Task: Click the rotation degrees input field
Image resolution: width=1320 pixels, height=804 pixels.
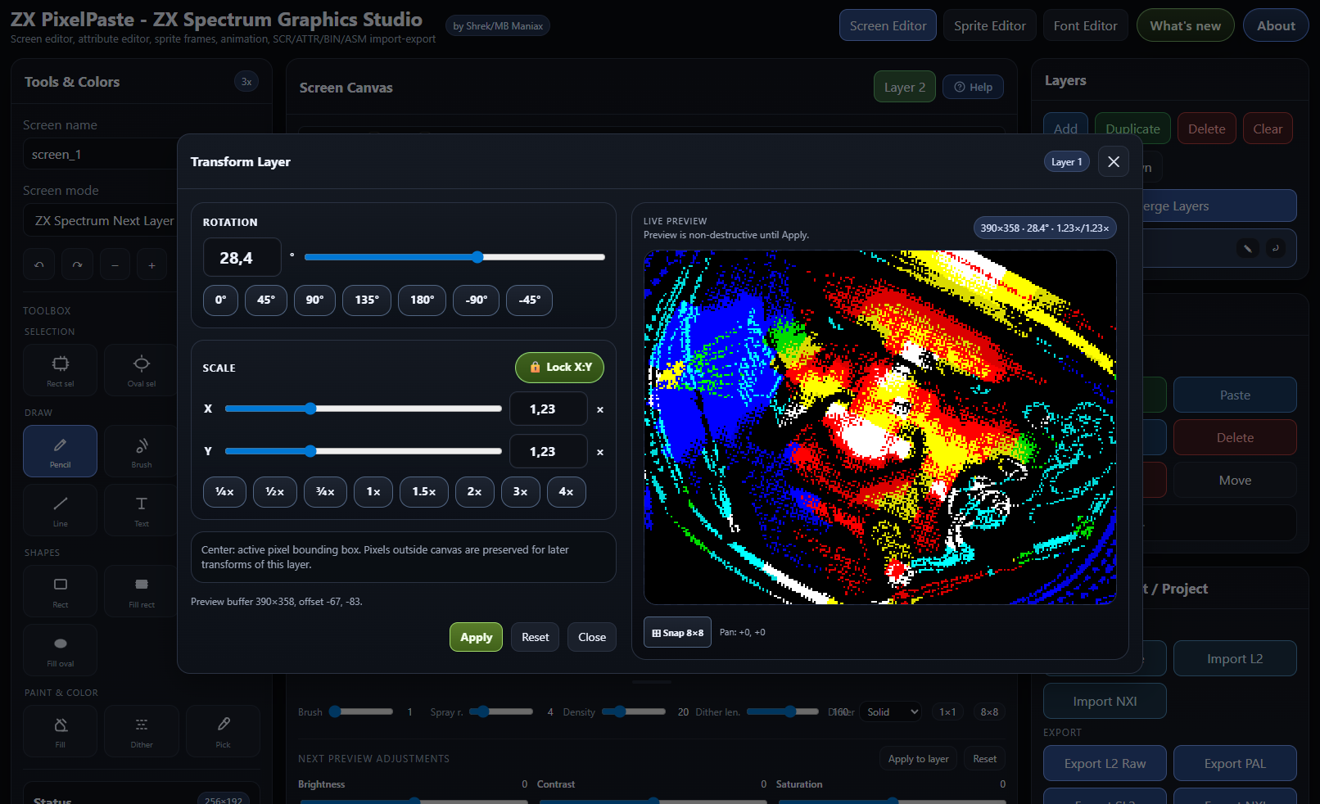Action: (242, 258)
